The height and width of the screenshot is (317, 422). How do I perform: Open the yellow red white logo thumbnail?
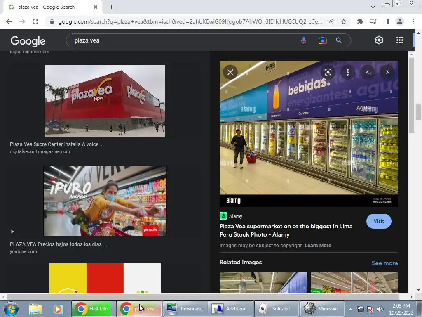coord(105,278)
